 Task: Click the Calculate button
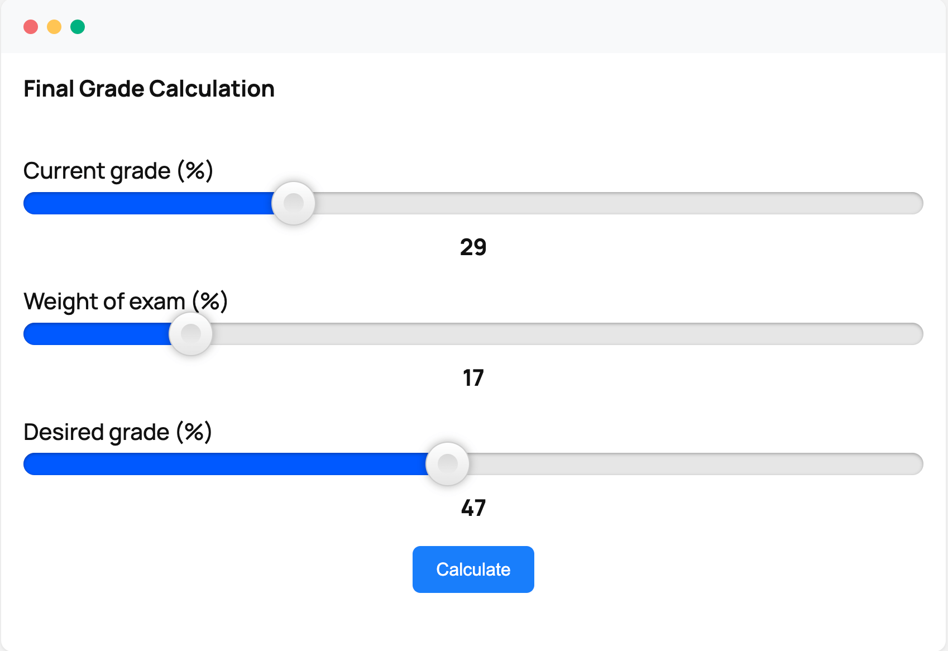(473, 569)
